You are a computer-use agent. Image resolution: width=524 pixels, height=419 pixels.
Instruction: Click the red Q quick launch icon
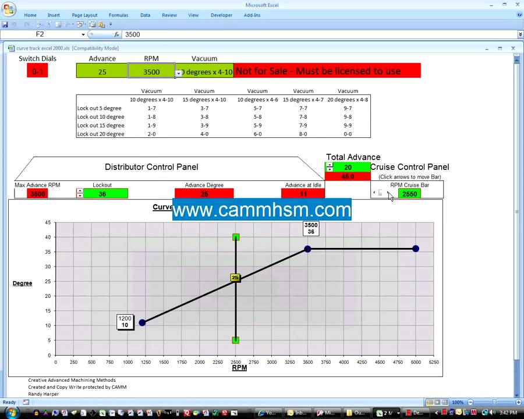pyautogui.click(x=186, y=413)
